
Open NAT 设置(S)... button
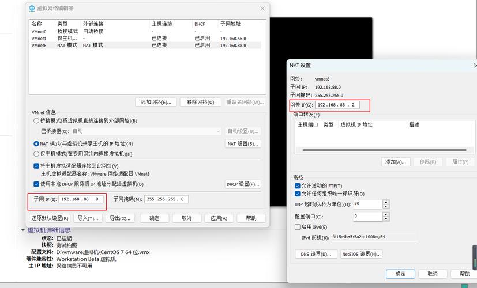click(243, 143)
